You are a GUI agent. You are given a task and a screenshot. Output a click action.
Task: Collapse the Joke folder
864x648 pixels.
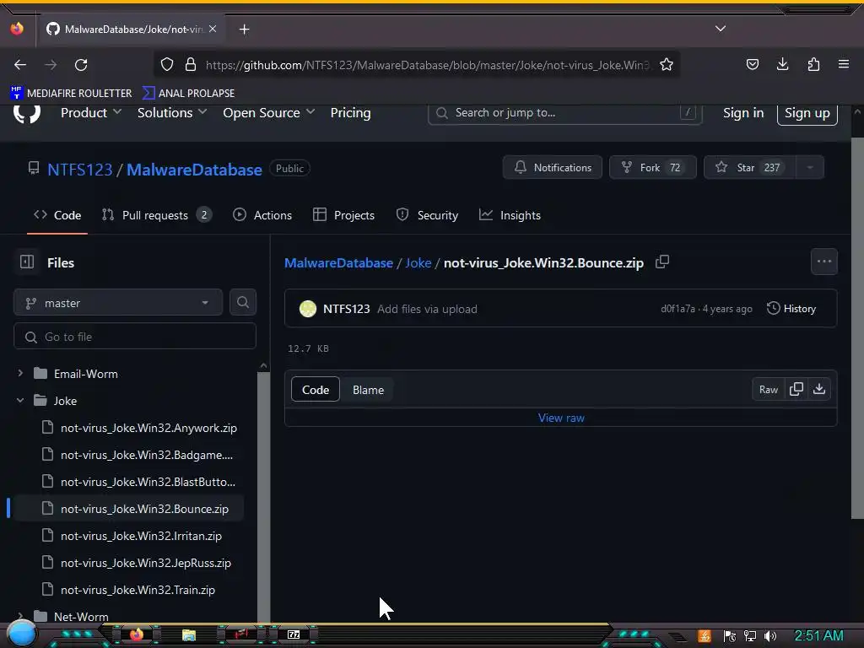coord(20,401)
